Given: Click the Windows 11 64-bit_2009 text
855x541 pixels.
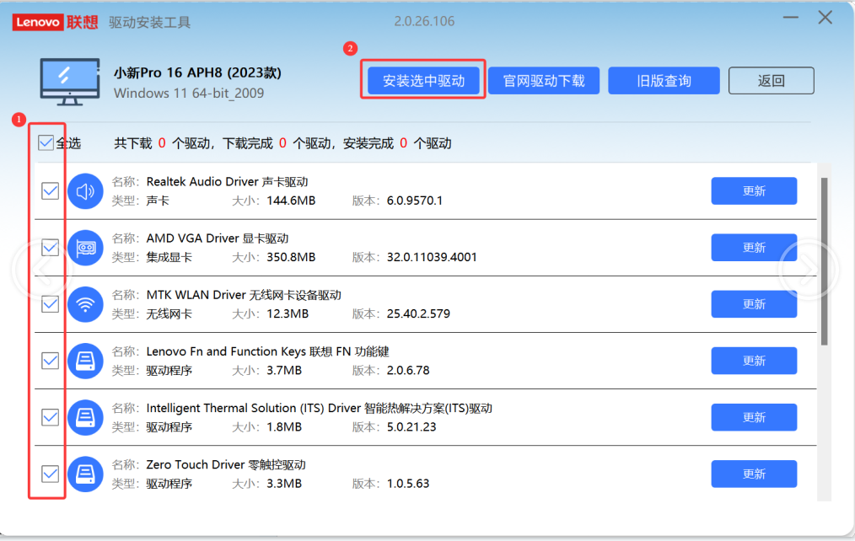Looking at the screenshot, I should coord(189,94).
